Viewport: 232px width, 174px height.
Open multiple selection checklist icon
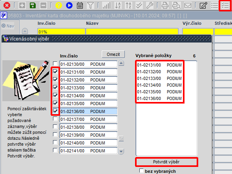[225, 6]
